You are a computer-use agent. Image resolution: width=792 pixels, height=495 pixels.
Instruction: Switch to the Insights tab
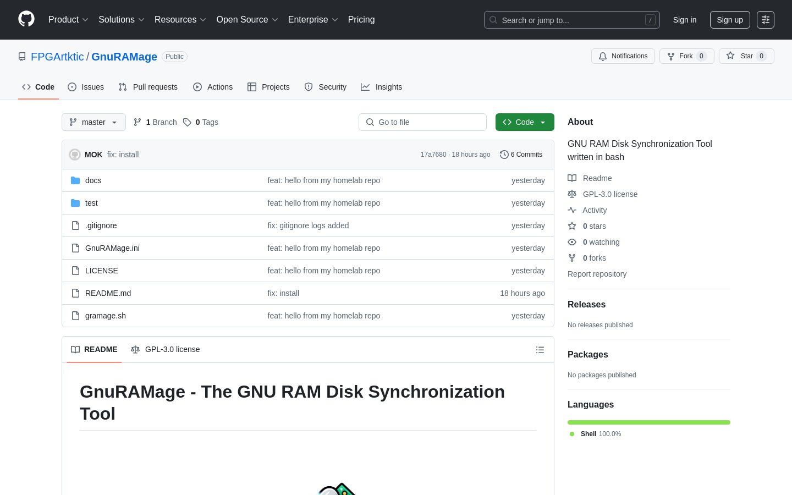click(382, 87)
